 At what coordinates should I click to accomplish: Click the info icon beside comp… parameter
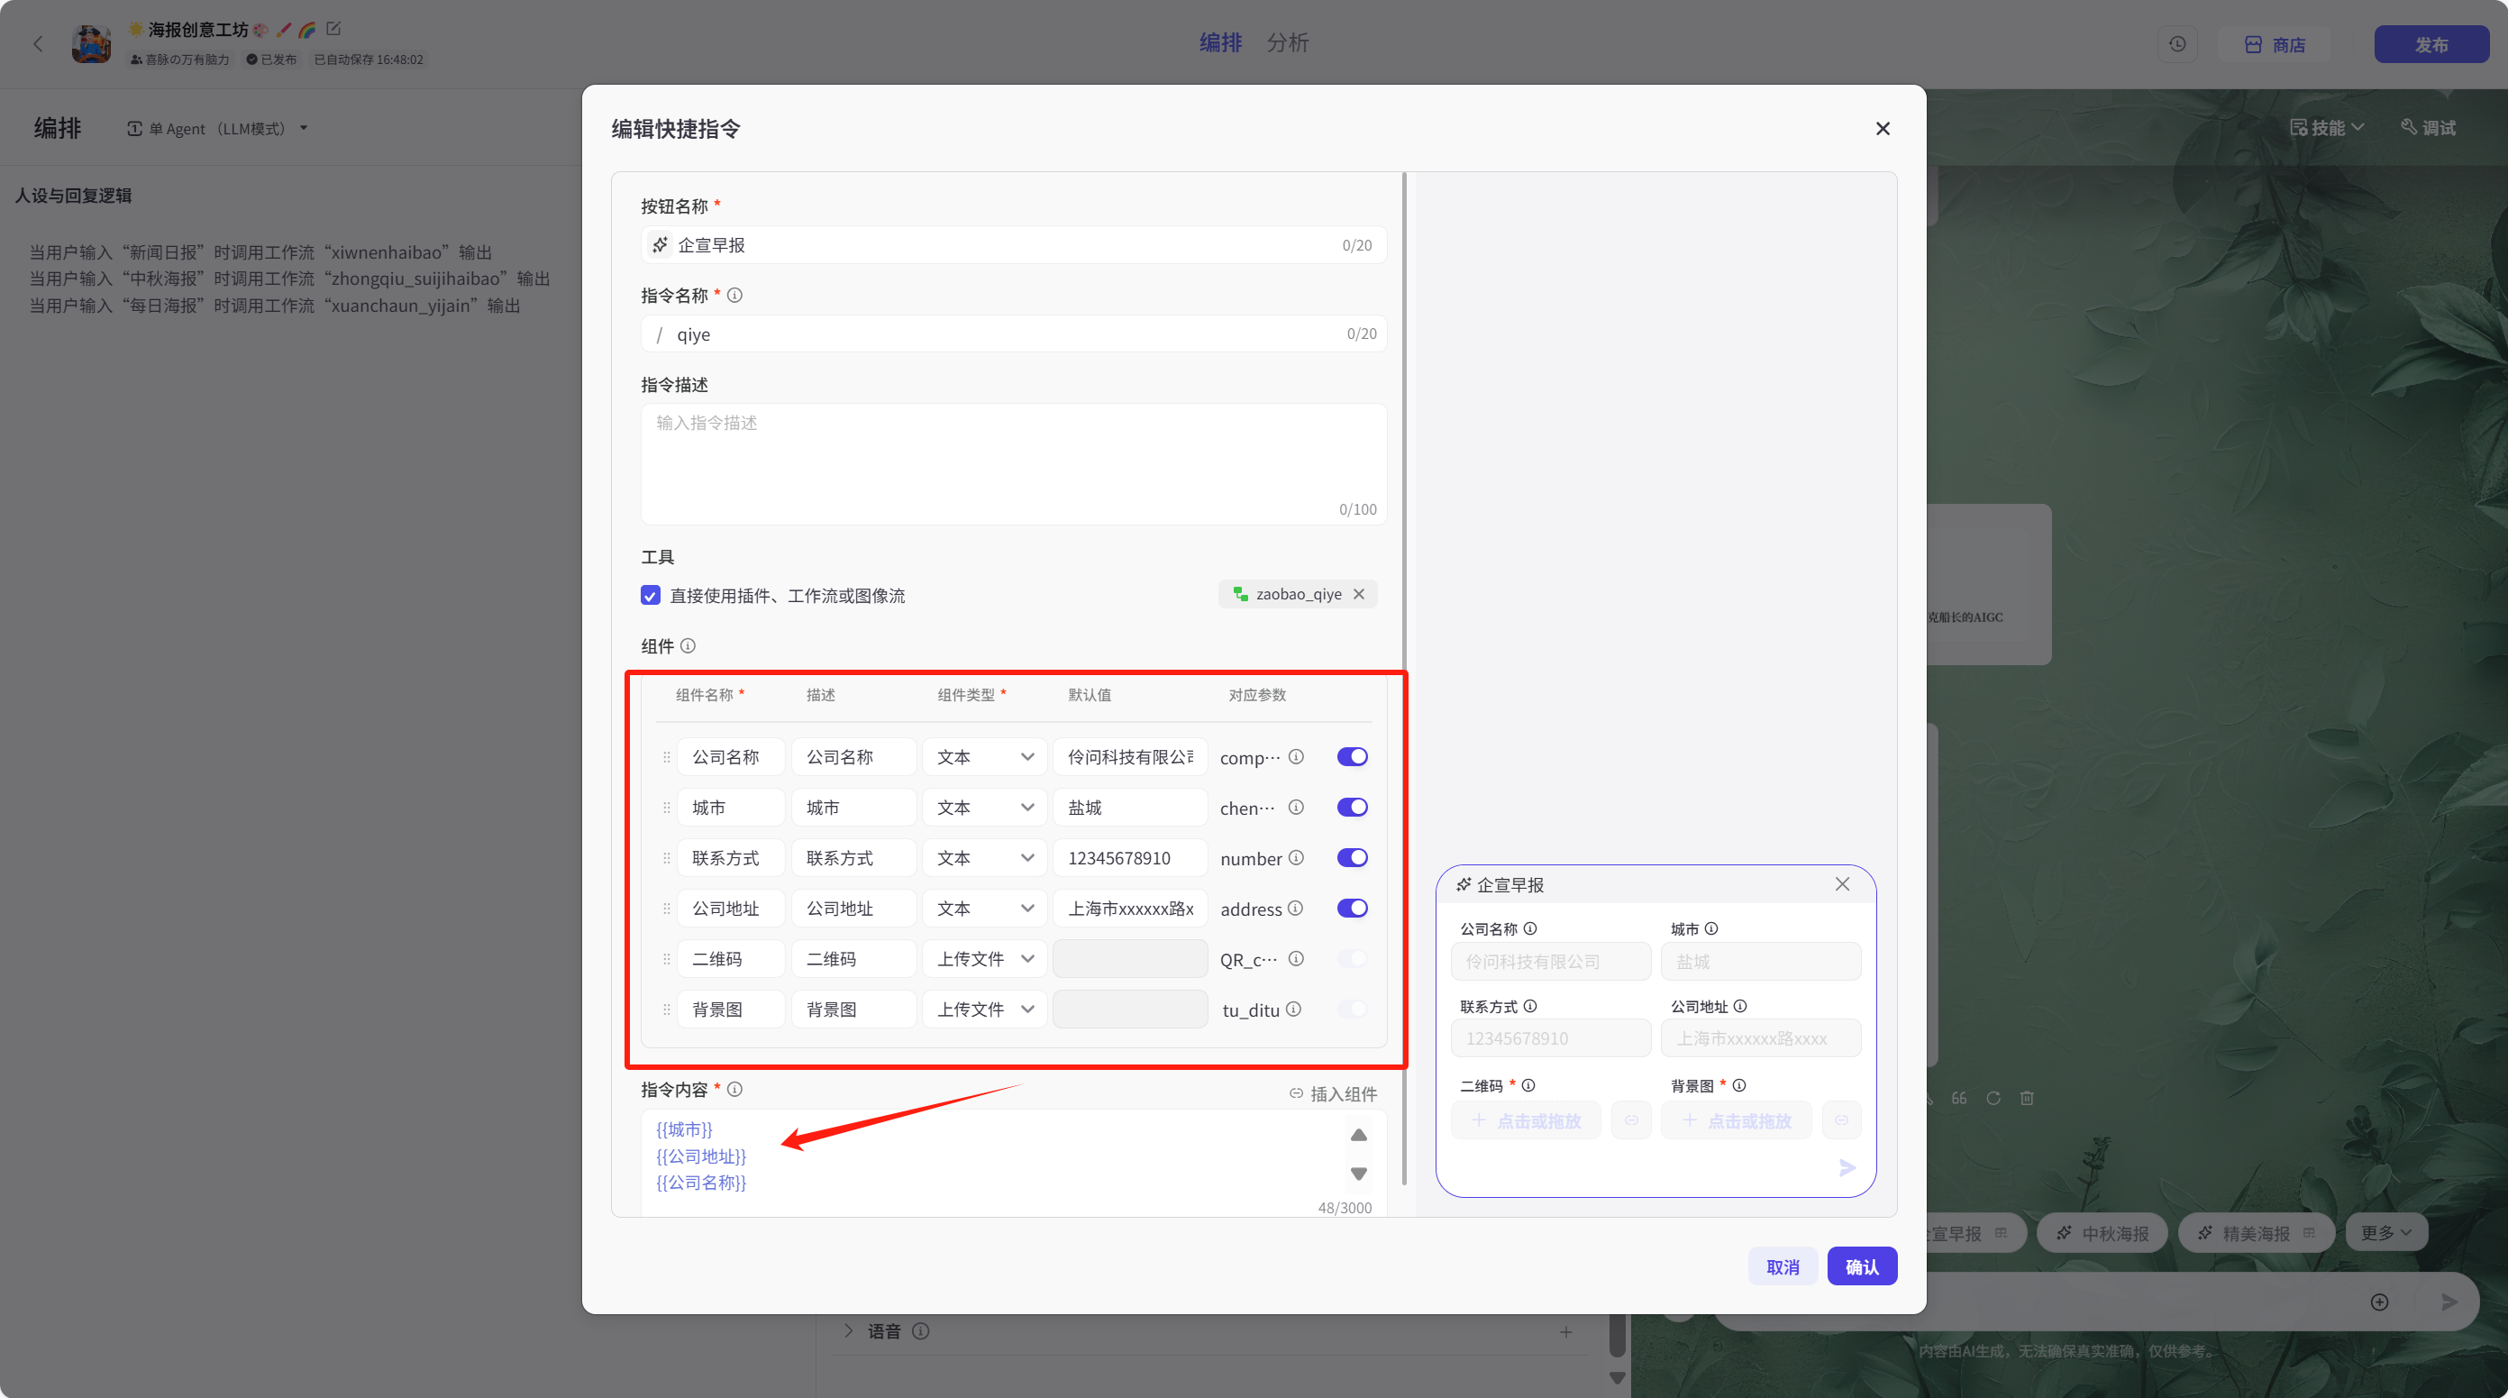1296,756
